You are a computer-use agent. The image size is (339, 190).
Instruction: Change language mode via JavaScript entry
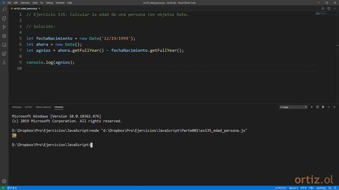(321, 188)
